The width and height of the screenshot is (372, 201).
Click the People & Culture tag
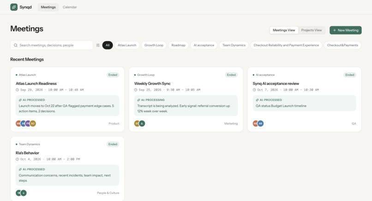108,193
